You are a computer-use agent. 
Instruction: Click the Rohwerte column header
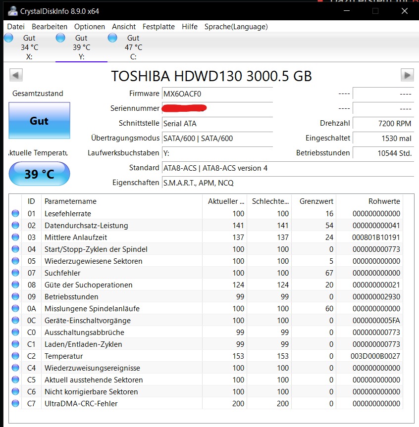(369, 201)
